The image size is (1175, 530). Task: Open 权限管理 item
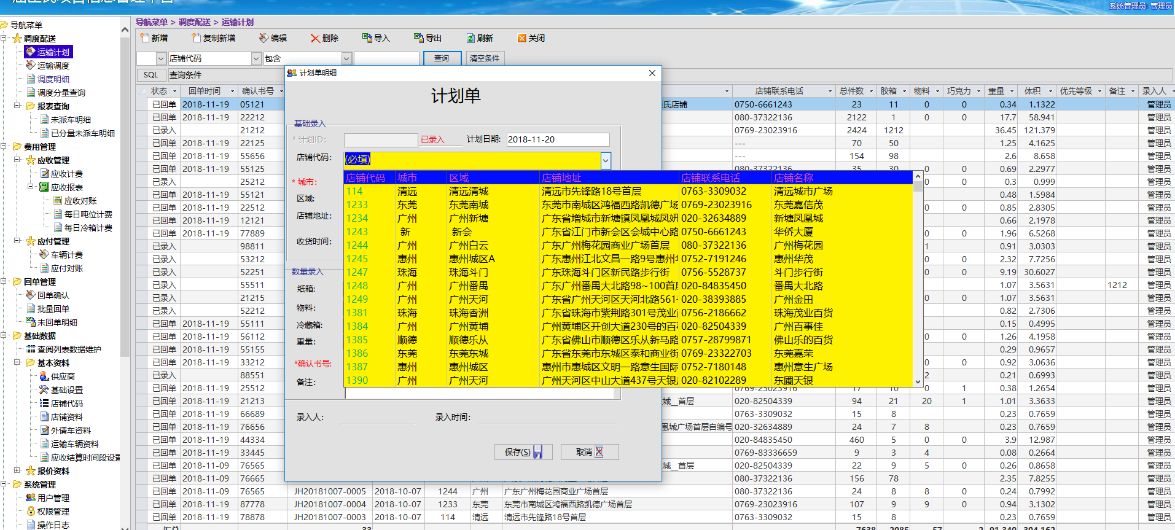[53, 512]
